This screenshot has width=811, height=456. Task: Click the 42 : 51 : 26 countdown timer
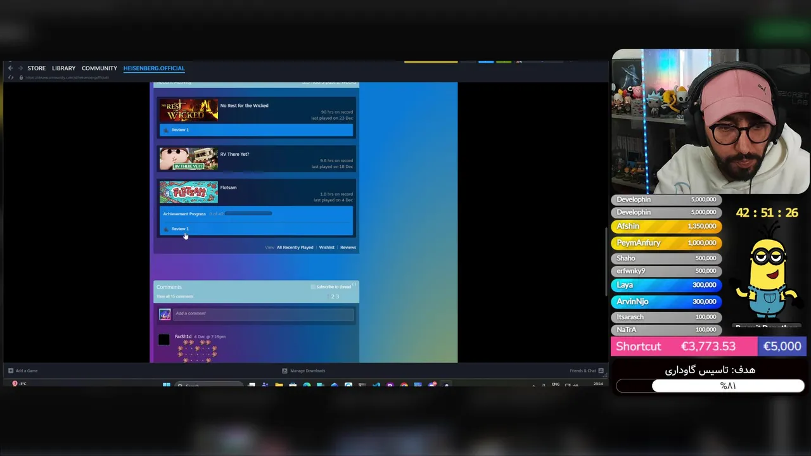tap(767, 213)
